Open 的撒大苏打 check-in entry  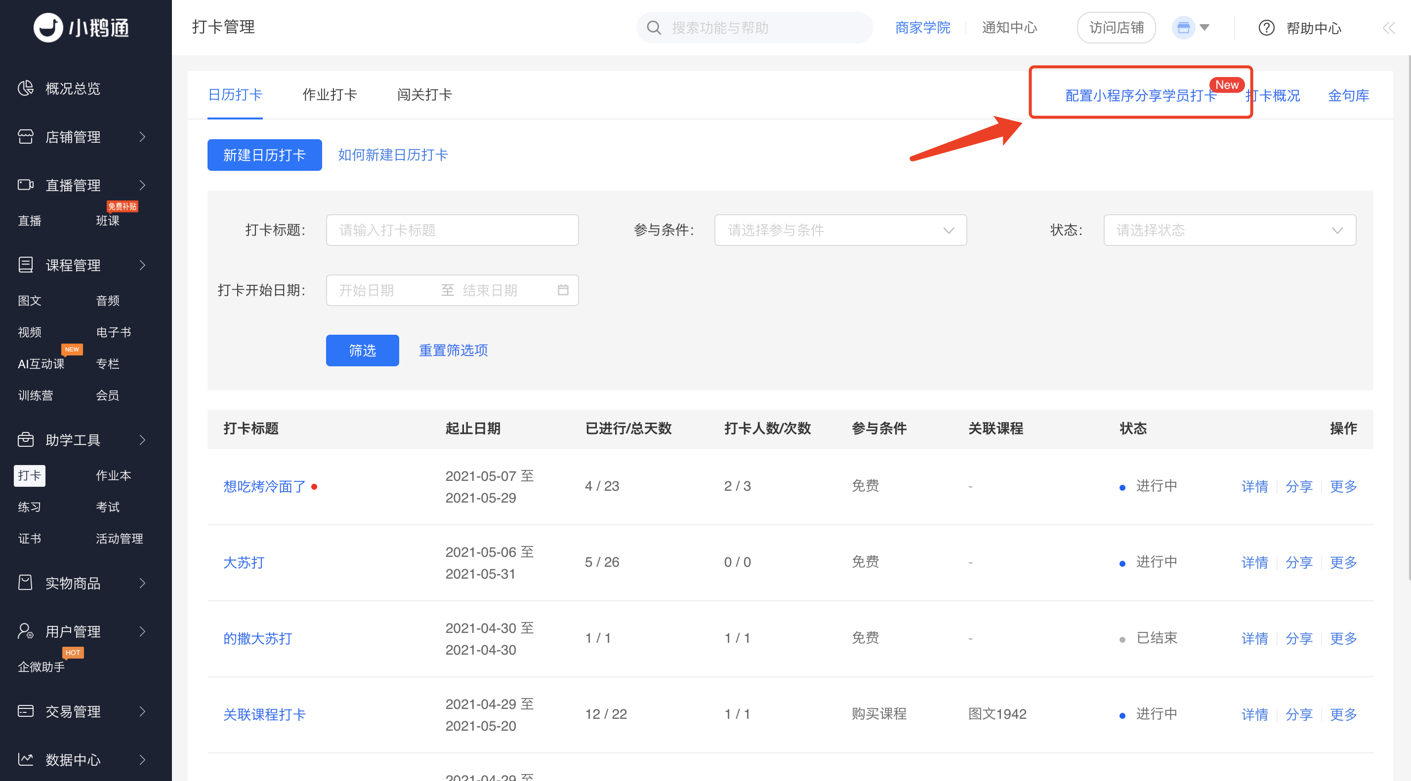tap(257, 638)
